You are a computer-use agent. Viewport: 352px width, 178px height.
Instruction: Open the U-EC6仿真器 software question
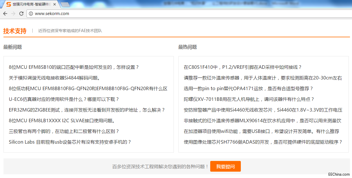tap(64, 99)
